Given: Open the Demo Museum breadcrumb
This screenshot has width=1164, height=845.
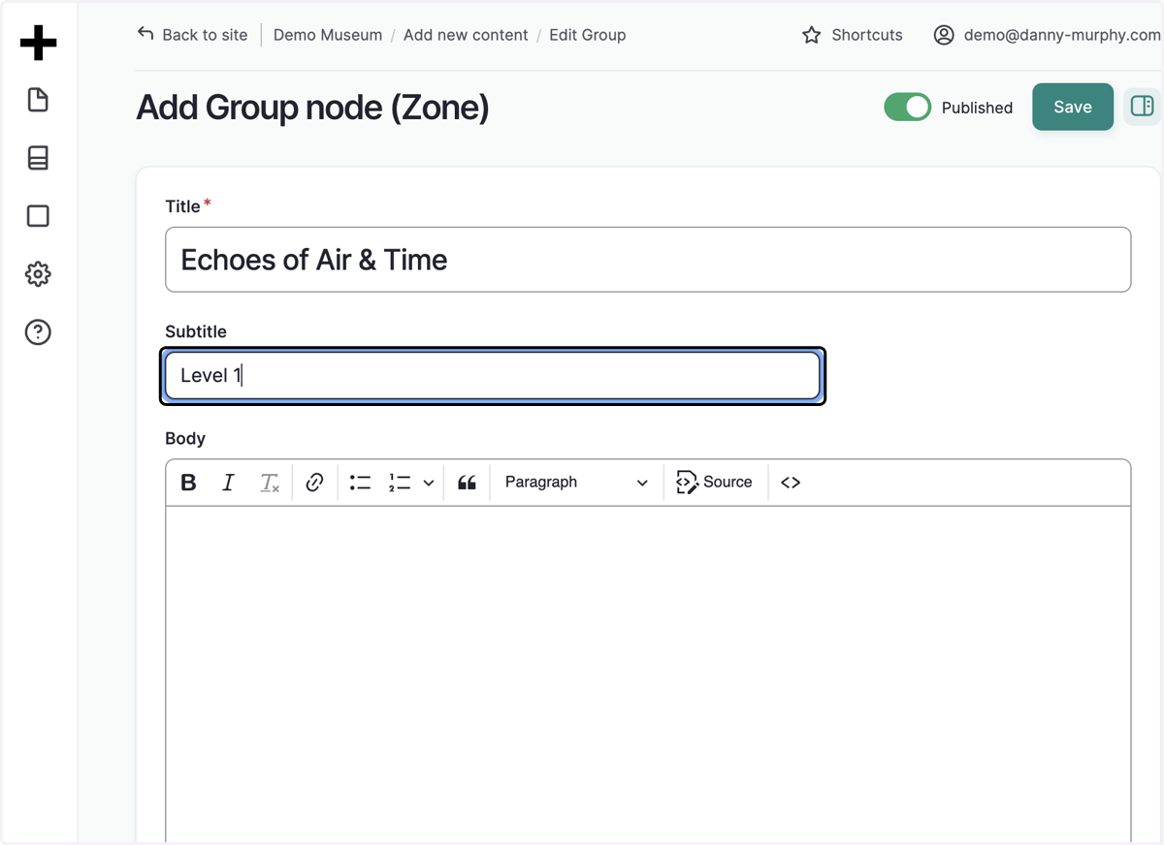Looking at the screenshot, I should click(328, 35).
